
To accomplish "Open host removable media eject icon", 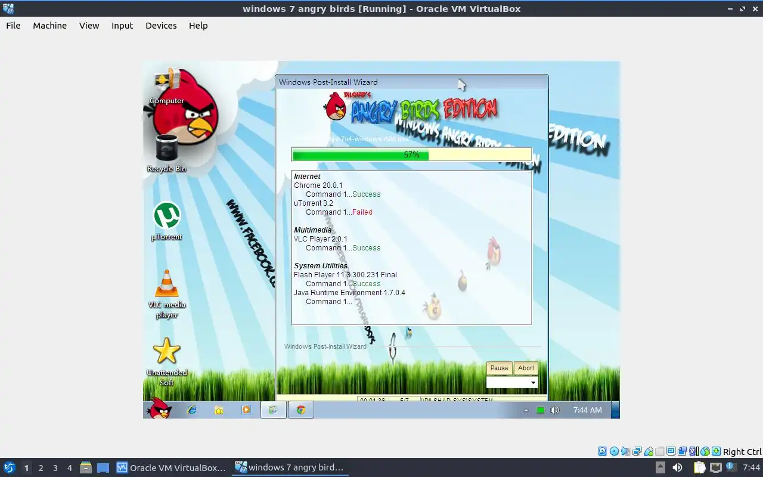I will (x=660, y=467).
